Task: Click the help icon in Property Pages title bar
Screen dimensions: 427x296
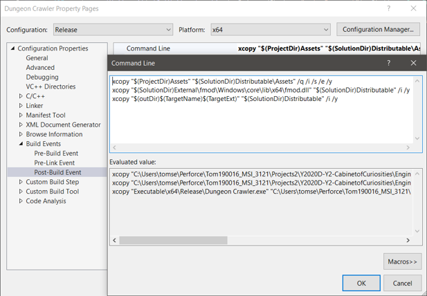Action: (389, 8)
